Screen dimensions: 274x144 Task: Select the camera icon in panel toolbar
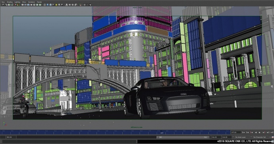(3, 5)
